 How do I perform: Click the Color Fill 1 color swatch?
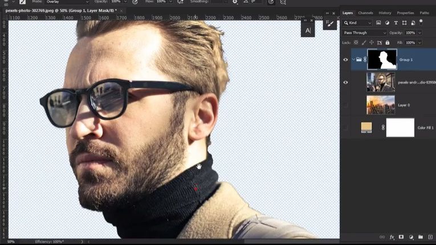366,127
